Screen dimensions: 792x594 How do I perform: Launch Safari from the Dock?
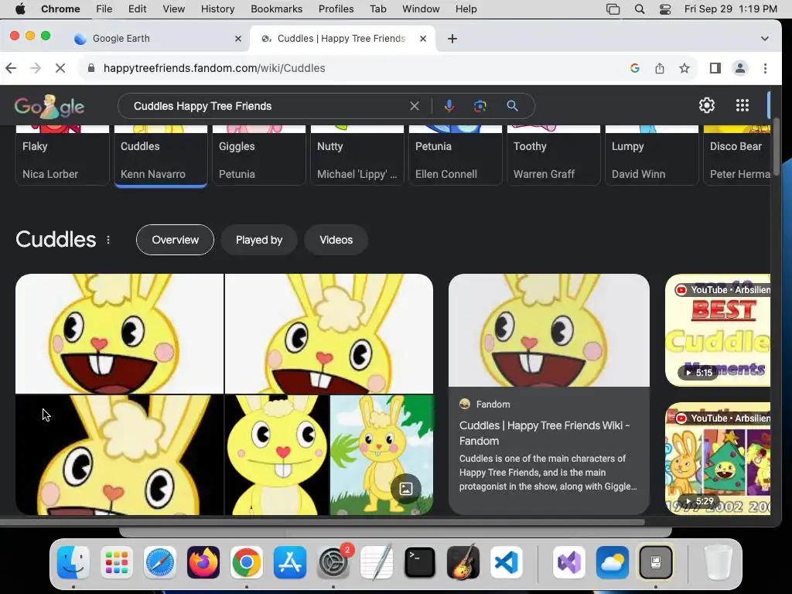160,562
